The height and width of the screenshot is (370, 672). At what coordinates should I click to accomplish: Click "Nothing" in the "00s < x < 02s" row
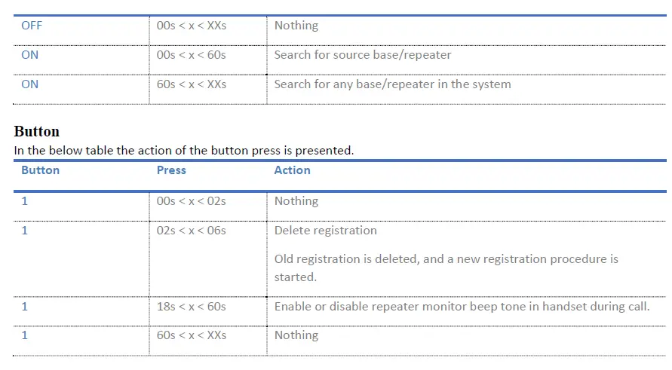tap(296, 201)
